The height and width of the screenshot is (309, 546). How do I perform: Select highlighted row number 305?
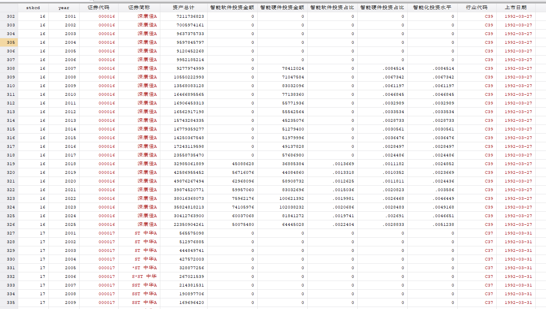click(9, 42)
